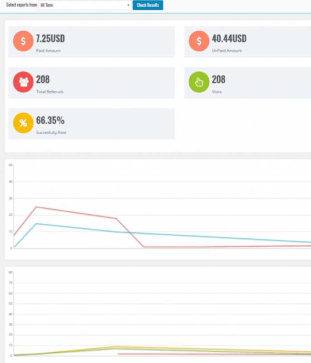Image resolution: width=311 pixels, height=363 pixels.
Task: Click the Succesfully Rate label
Action: point(51,132)
